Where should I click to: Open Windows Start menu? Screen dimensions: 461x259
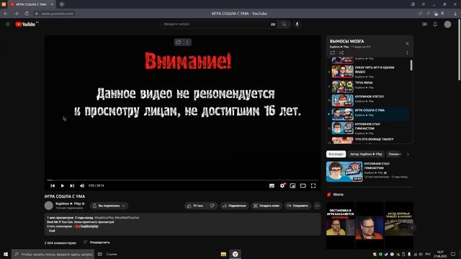(x=6, y=254)
